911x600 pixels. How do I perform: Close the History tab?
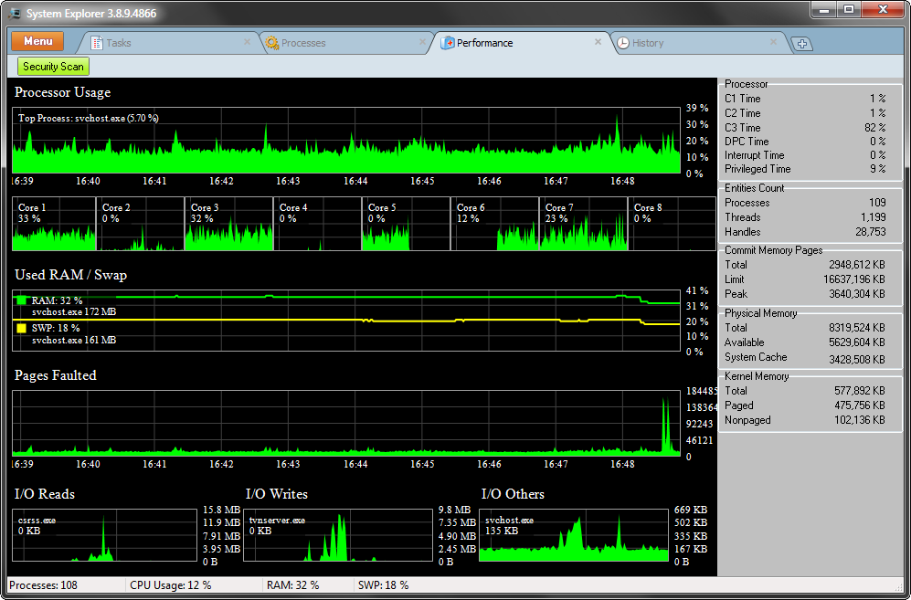(773, 42)
